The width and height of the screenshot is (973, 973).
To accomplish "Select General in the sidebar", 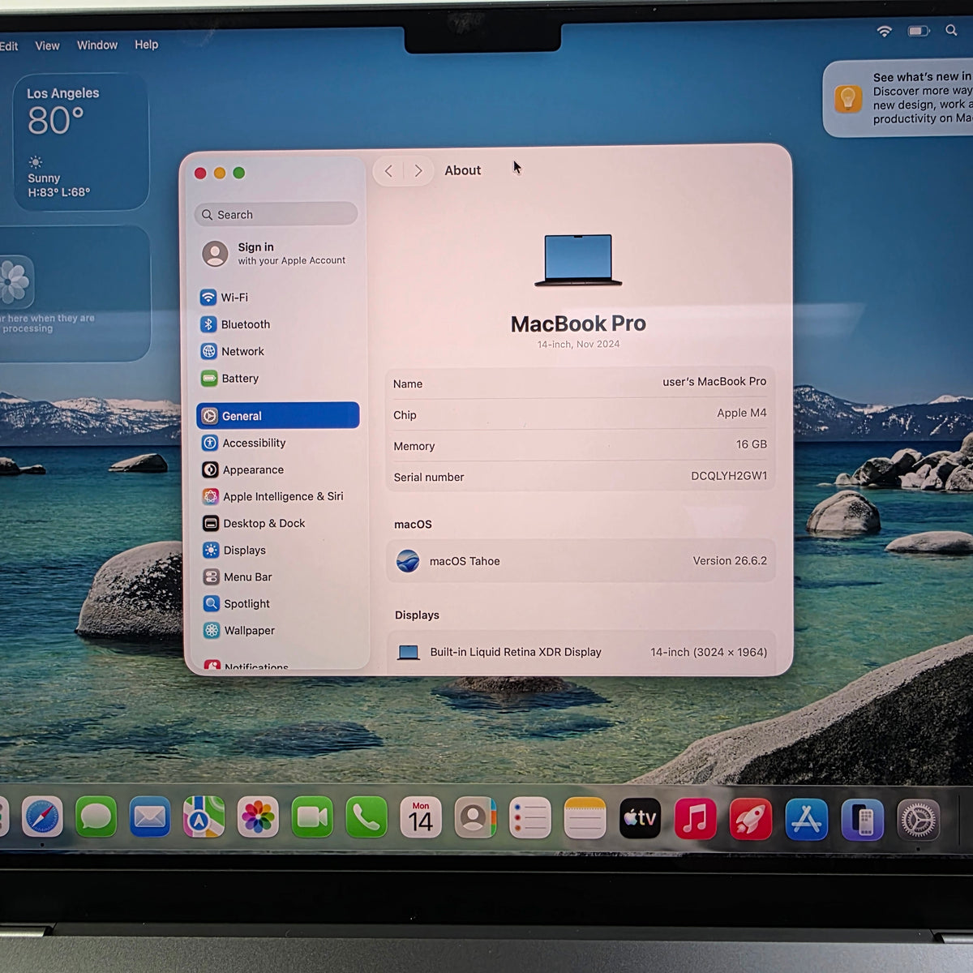I will (277, 415).
